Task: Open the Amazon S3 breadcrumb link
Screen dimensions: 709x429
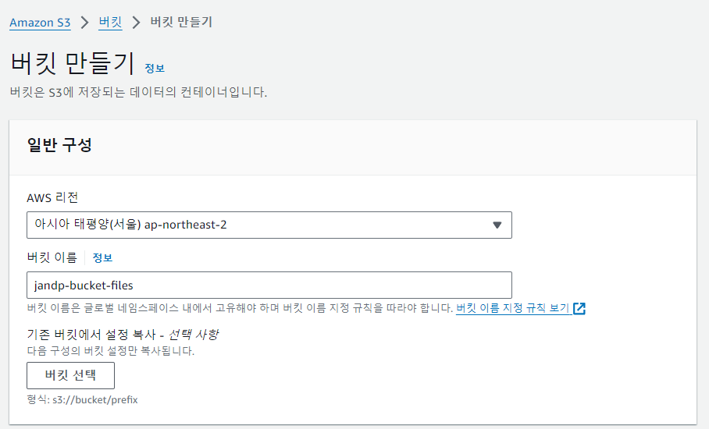Action: click(40, 23)
